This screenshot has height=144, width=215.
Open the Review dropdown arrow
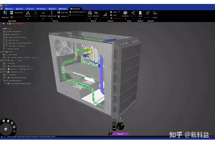pos(67,16)
